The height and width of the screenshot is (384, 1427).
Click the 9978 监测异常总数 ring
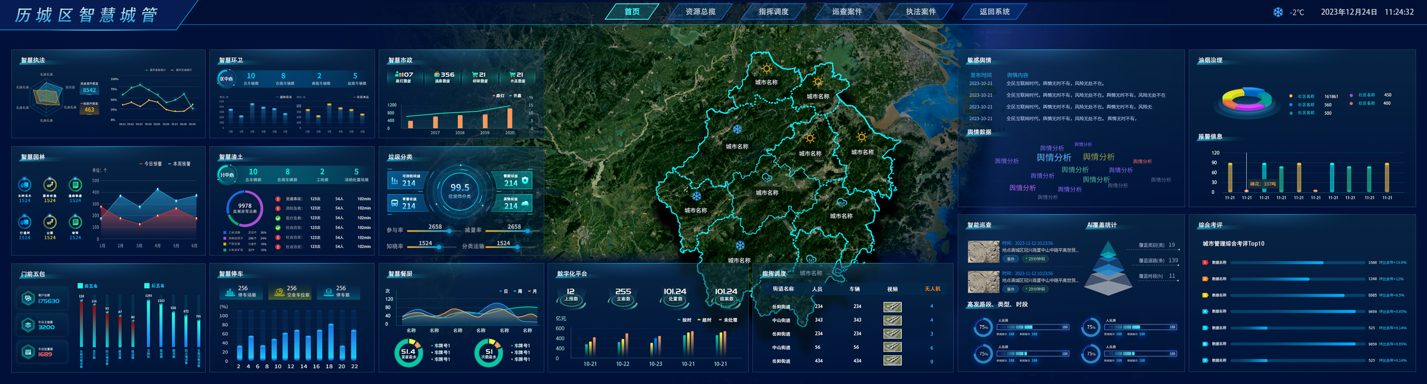tap(245, 208)
